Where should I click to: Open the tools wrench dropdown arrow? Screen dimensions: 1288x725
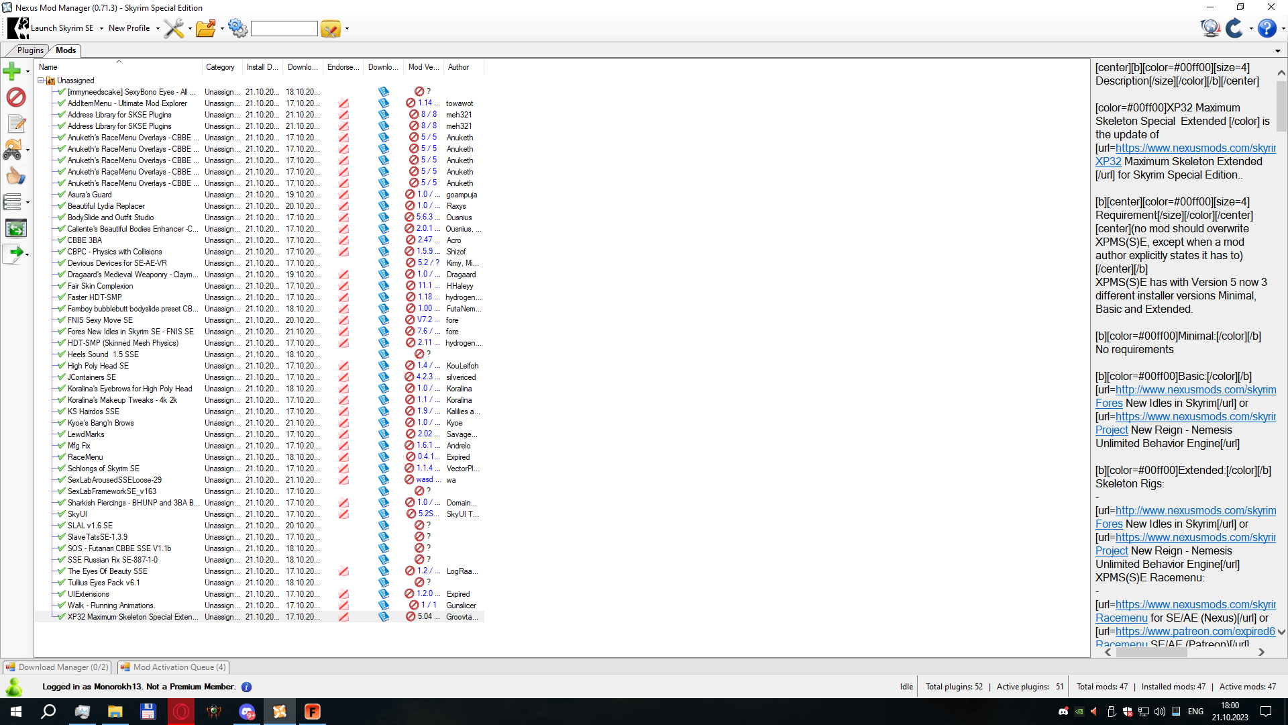190,28
